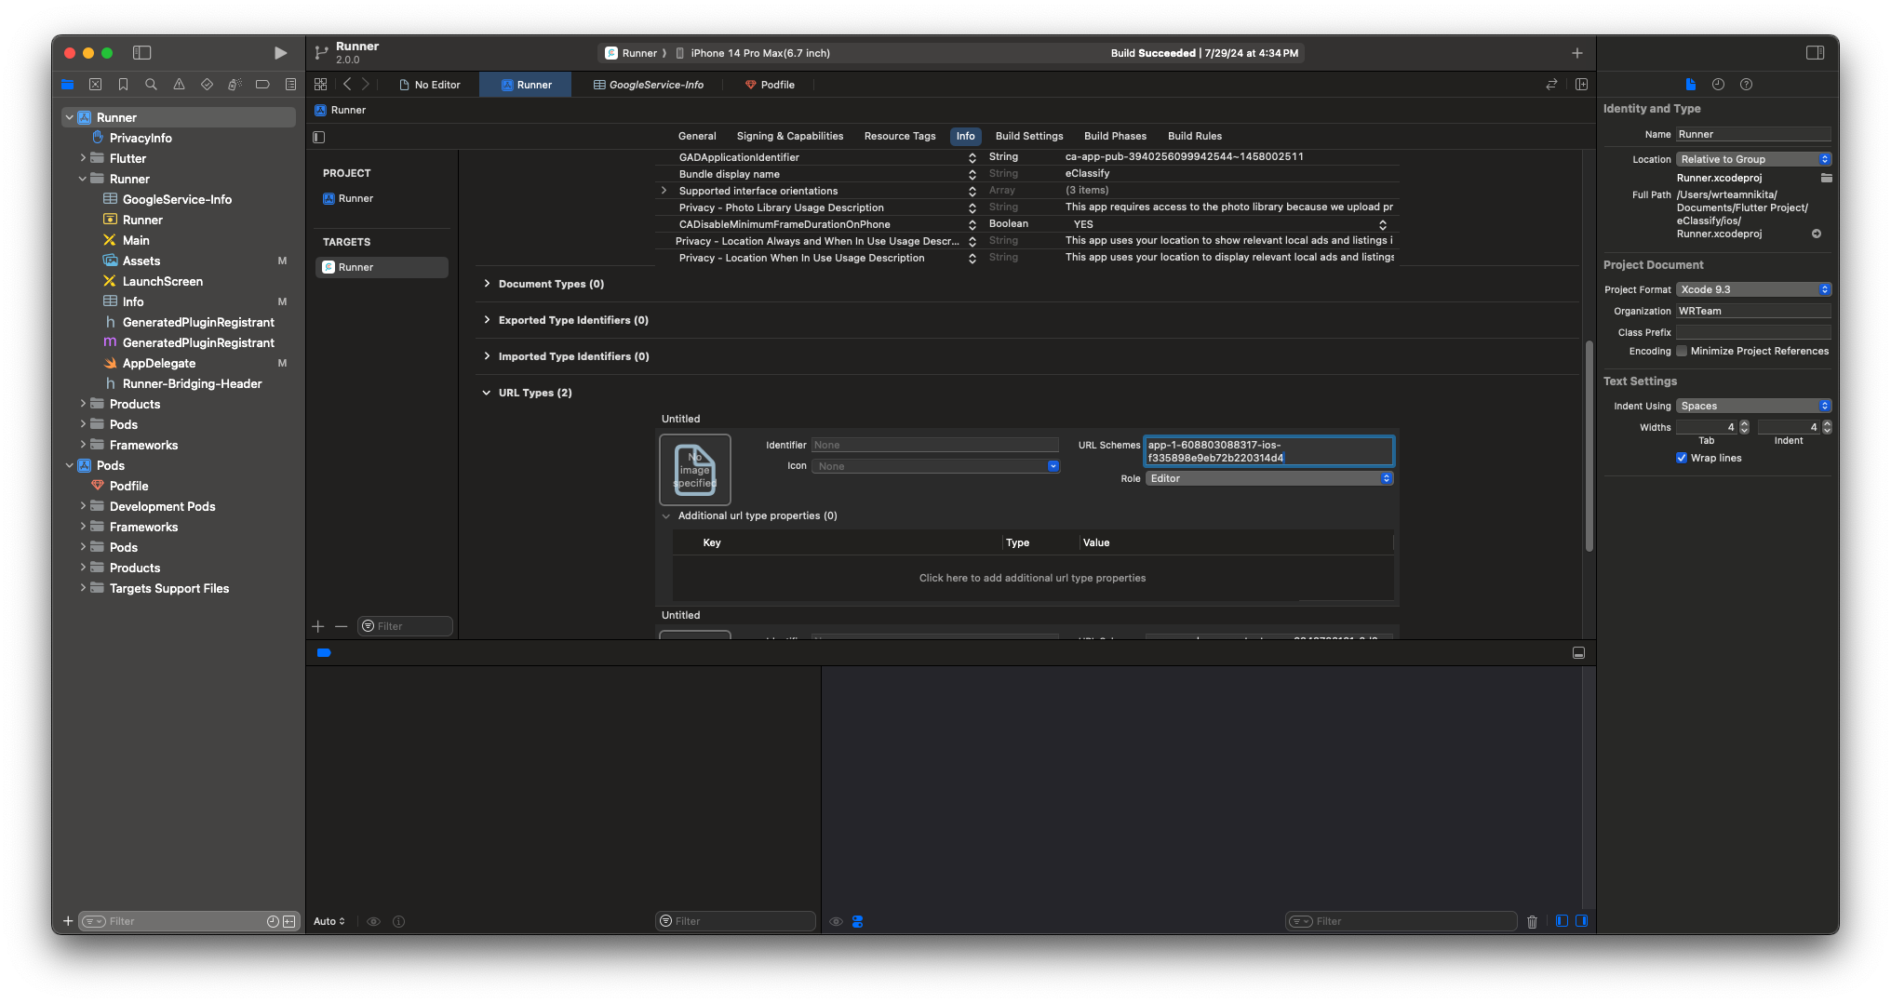Expand the Flutter folder
Viewport: 1891px width, 1003px height.
[83, 158]
